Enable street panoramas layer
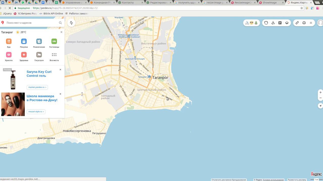The width and height of the screenshot is (323, 181). point(273,23)
